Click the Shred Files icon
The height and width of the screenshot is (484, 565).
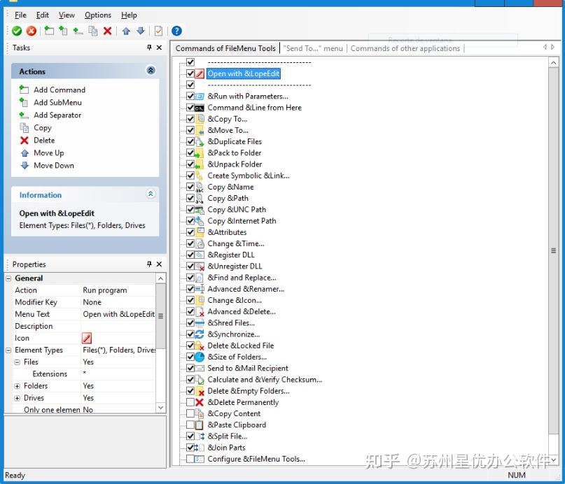(200, 323)
